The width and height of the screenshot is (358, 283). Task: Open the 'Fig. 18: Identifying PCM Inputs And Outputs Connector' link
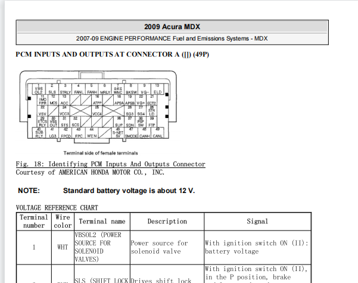(111, 164)
